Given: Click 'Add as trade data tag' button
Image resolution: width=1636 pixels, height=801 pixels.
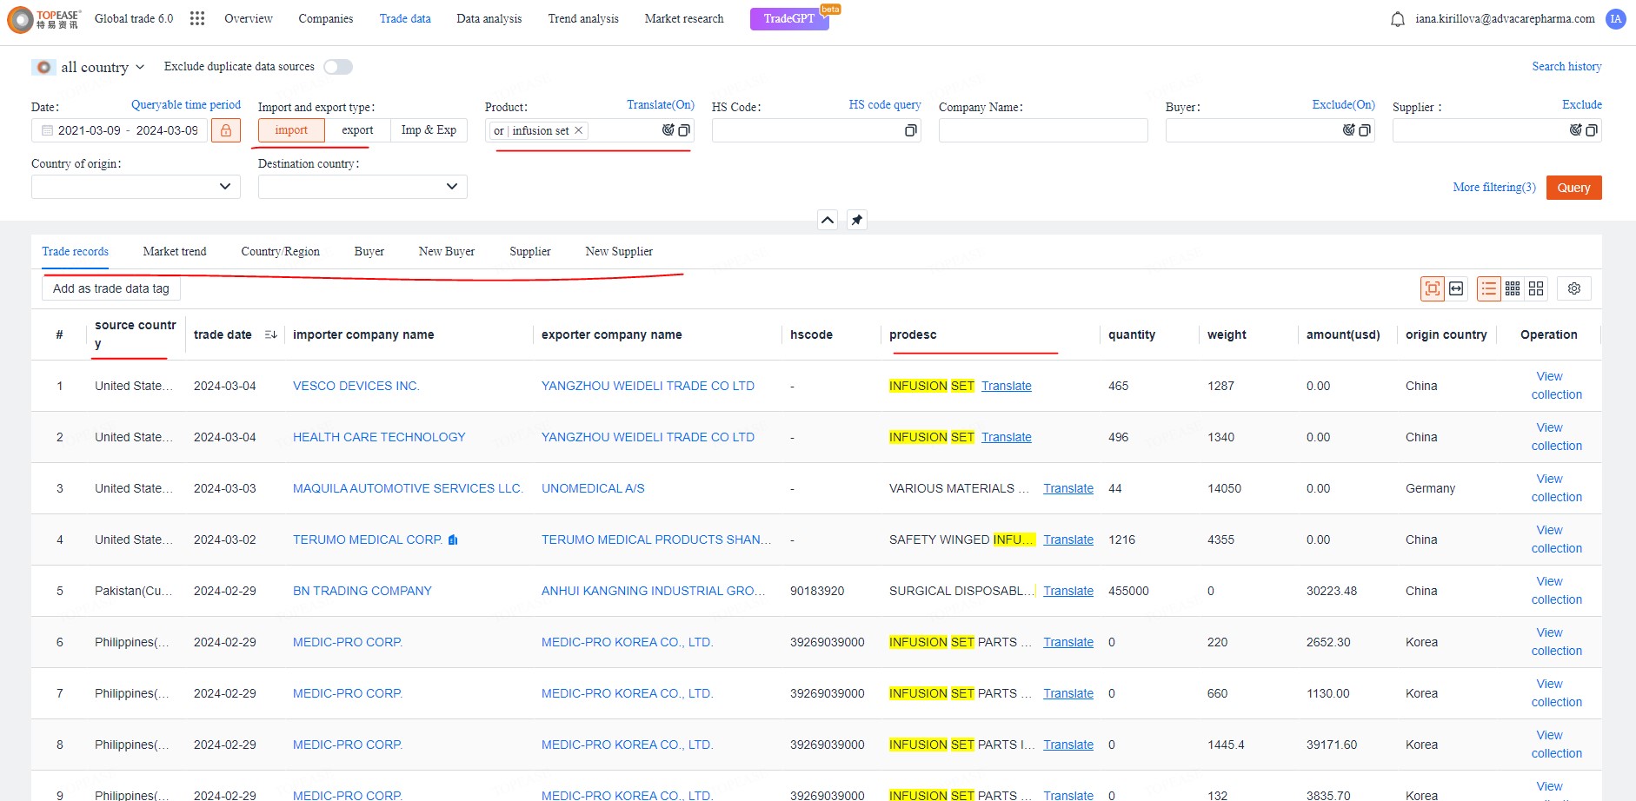Looking at the screenshot, I should point(111,288).
